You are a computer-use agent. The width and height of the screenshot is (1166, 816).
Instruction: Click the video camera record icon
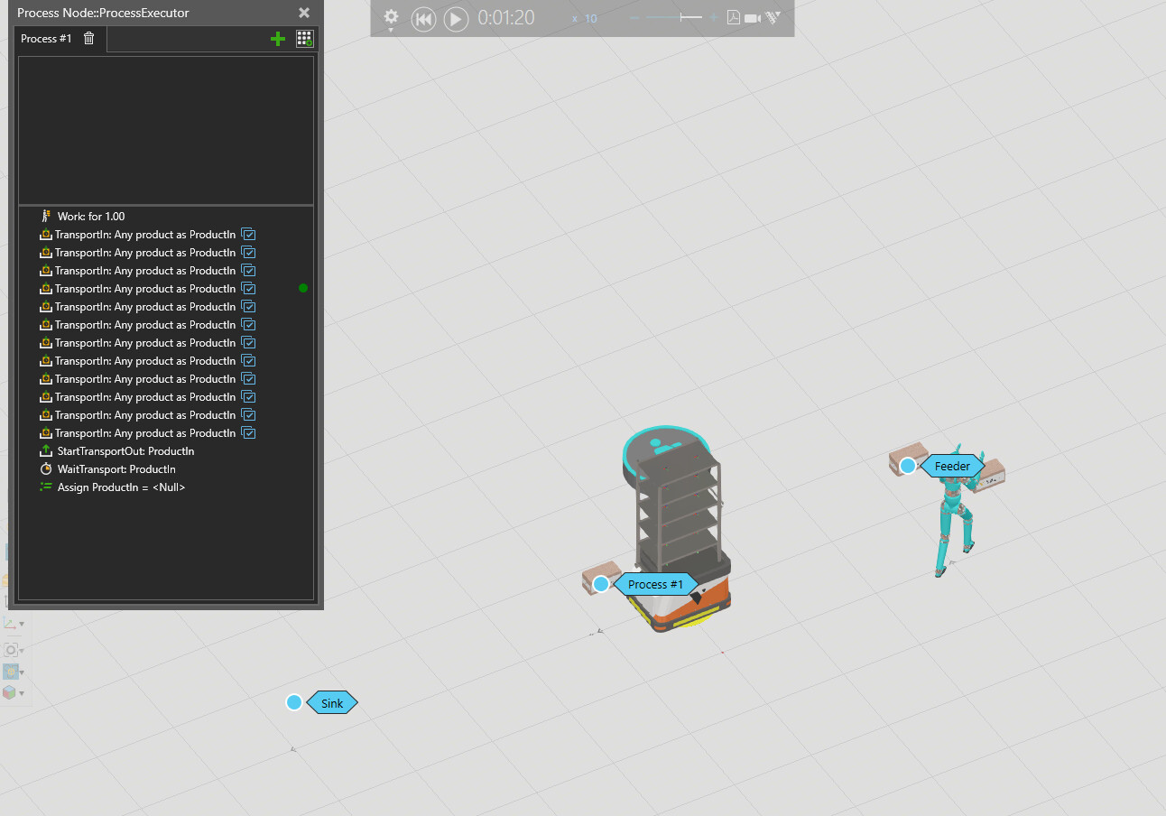pos(753,18)
